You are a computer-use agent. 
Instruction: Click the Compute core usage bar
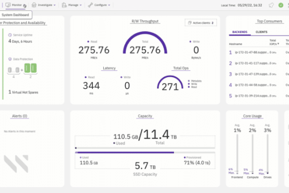pyautogui.click(x=252, y=154)
